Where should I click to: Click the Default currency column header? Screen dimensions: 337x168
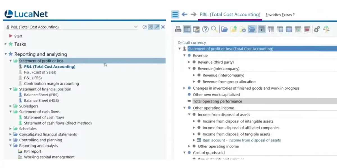pyautogui.click(x=192, y=43)
